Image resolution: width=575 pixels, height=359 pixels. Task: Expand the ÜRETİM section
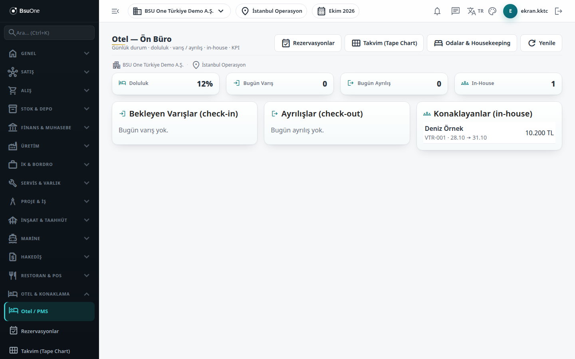coord(50,146)
